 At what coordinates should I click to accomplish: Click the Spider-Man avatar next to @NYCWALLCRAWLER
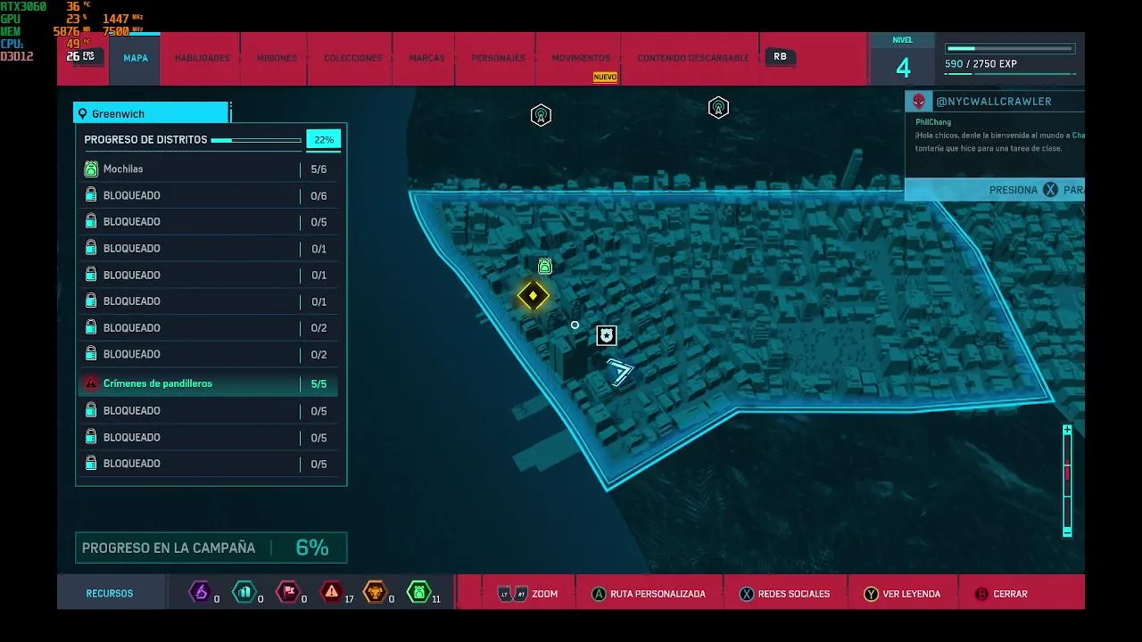click(x=919, y=101)
